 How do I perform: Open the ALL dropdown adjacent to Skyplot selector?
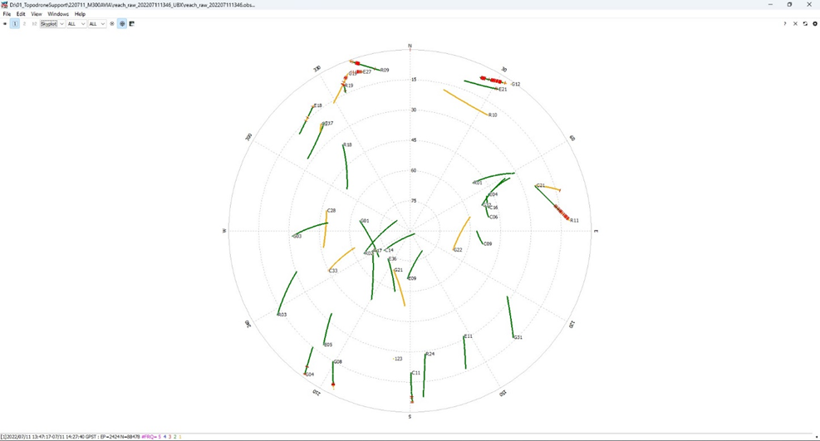coord(76,24)
